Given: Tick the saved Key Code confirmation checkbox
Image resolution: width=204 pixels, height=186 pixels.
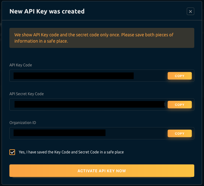Looking at the screenshot, I should 12,152.
